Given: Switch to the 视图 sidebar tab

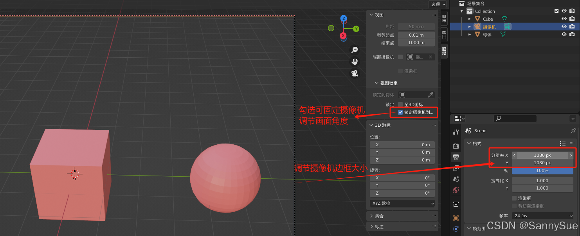Looking at the screenshot, I should click(444, 51).
